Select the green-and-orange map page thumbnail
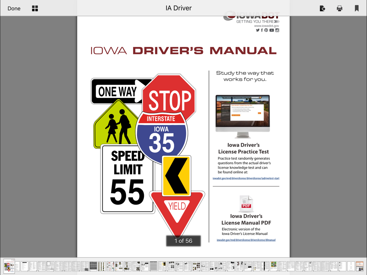367x275 pixels. coord(273,266)
